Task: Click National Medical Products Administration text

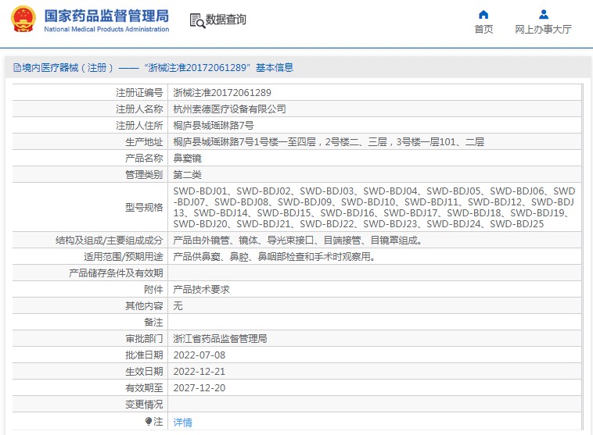Action: [106, 29]
